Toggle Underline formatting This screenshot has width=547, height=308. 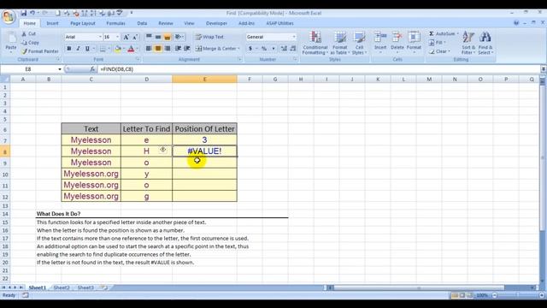coord(87,49)
